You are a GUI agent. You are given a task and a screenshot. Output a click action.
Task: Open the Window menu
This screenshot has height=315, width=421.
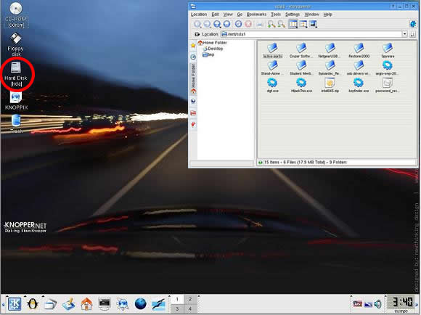tap(311, 15)
